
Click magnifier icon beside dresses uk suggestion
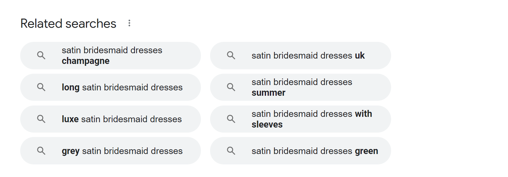pos(231,55)
